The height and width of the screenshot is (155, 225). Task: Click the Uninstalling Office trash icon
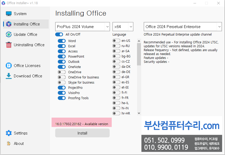tap(9, 45)
